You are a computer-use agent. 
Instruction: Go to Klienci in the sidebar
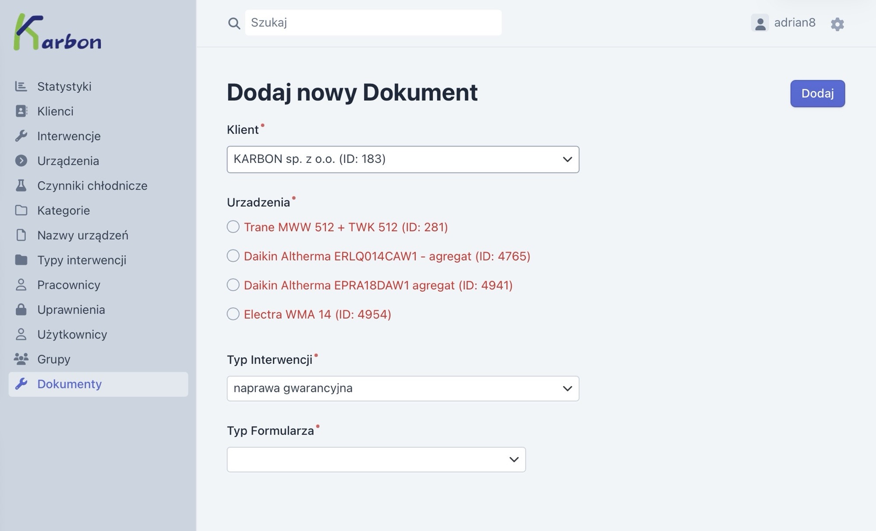click(x=55, y=111)
